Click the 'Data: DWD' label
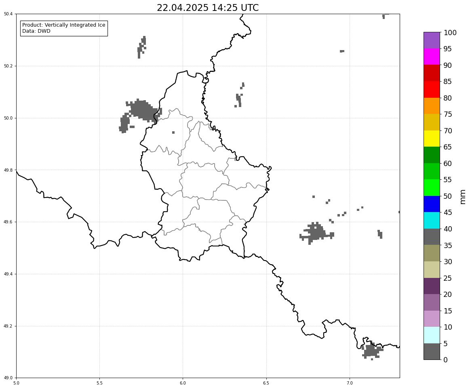 tap(36, 31)
